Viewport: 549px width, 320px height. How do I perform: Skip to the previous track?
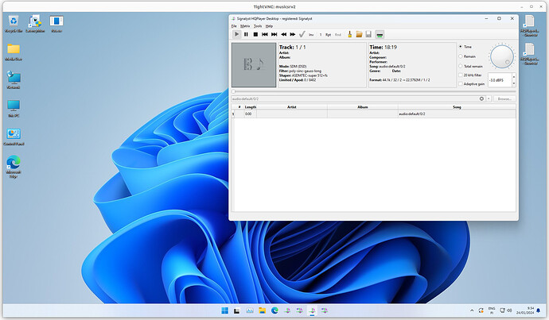coord(265,34)
